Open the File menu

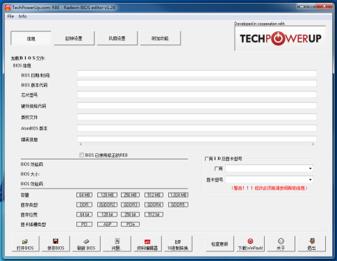click(x=10, y=16)
